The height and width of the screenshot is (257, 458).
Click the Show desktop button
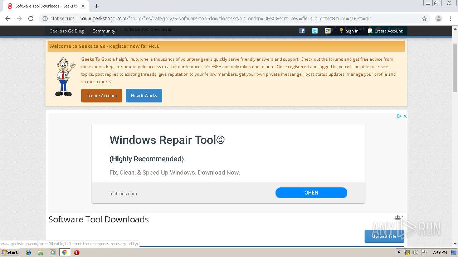[x=454, y=252]
